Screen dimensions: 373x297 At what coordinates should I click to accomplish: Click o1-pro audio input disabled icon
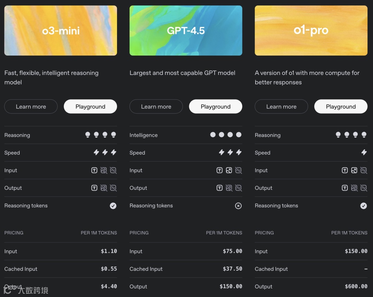coord(364,170)
